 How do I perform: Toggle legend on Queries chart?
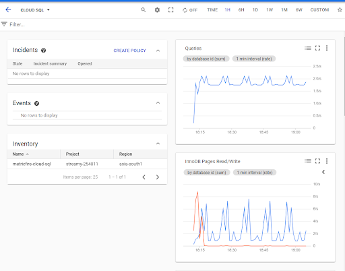click(308, 48)
